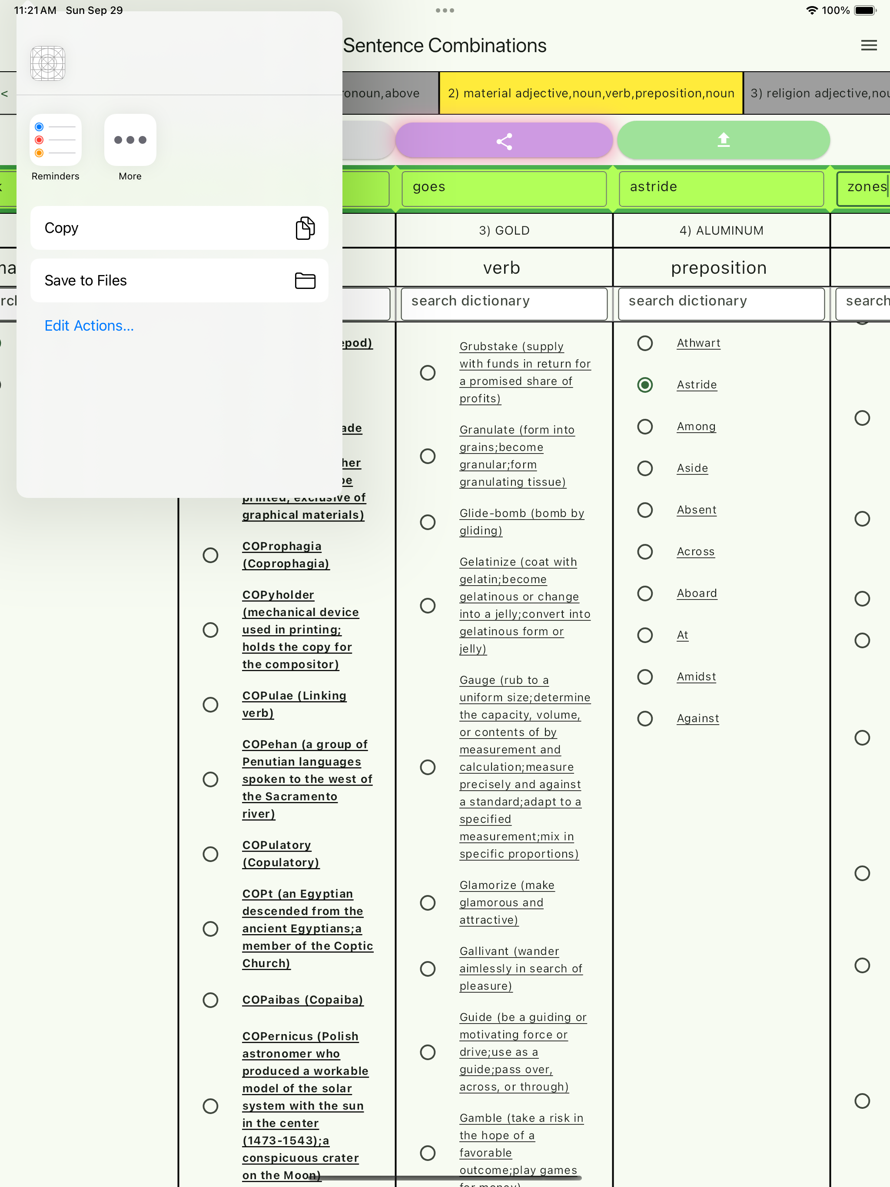Switch to the religion adjective tab

pyautogui.click(x=817, y=93)
